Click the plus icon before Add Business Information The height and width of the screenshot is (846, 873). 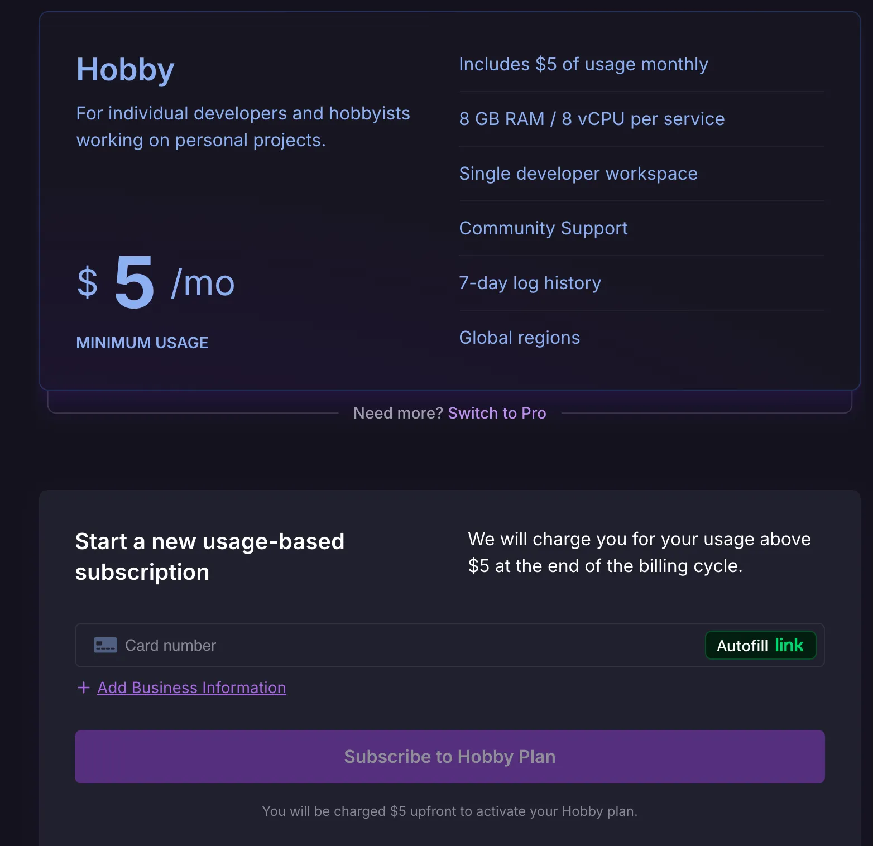click(x=83, y=688)
